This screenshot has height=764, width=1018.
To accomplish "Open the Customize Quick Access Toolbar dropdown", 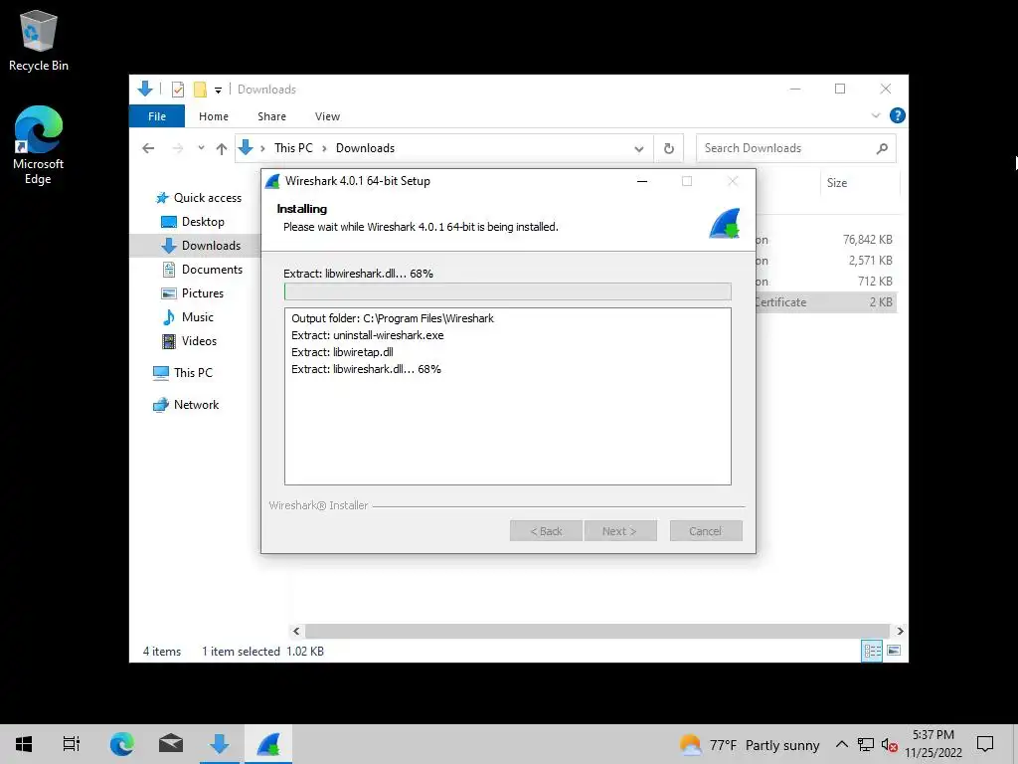I will tap(218, 91).
